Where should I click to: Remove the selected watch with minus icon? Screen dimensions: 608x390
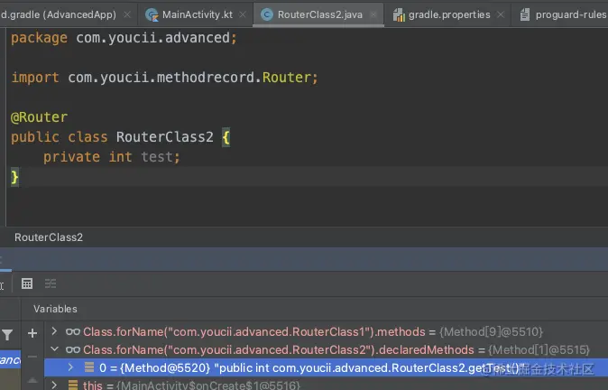pyautogui.click(x=32, y=357)
